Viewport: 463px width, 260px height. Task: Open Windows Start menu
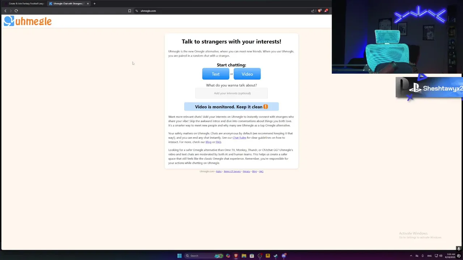[x=179, y=256]
